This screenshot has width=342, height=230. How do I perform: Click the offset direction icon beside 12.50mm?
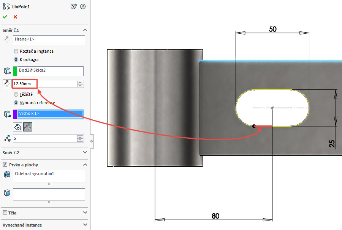pos(6,84)
